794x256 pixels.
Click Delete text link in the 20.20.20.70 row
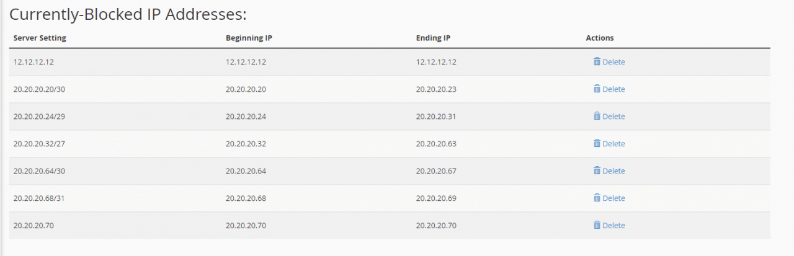pos(613,226)
